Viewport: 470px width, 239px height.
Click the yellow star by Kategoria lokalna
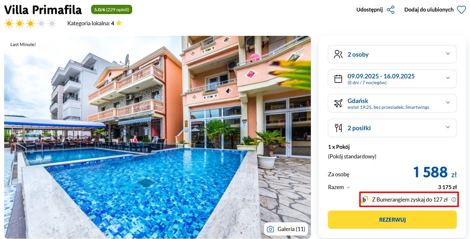point(119,23)
